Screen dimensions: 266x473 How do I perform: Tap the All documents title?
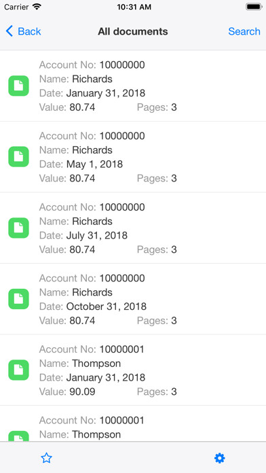[133, 31]
